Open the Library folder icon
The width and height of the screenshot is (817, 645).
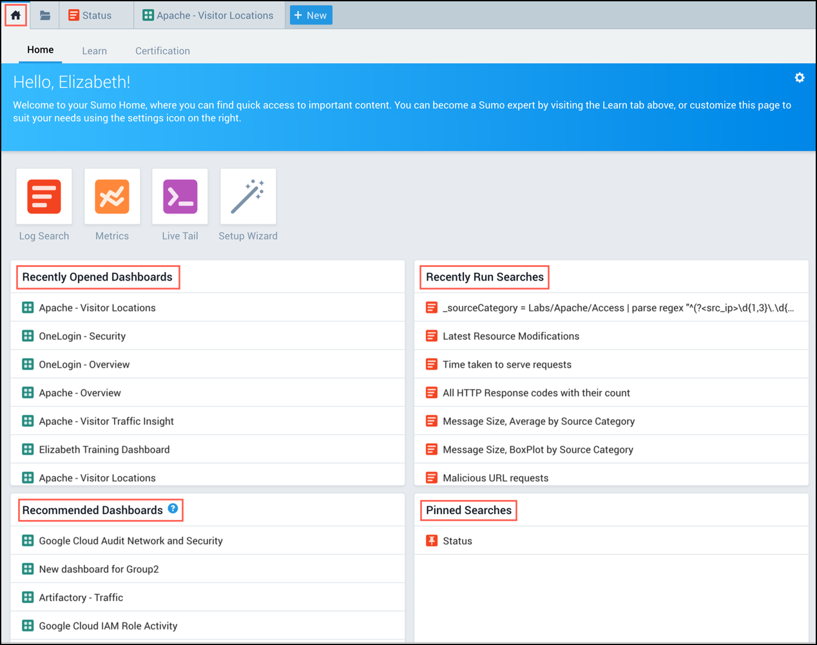coord(45,15)
